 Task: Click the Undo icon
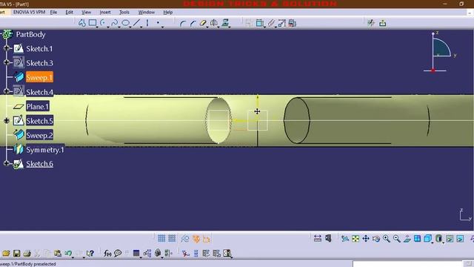pos(68,253)
